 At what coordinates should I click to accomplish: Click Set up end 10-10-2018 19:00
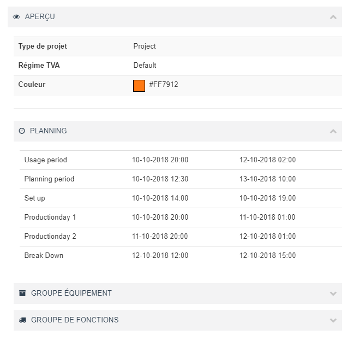coord(267,198)
